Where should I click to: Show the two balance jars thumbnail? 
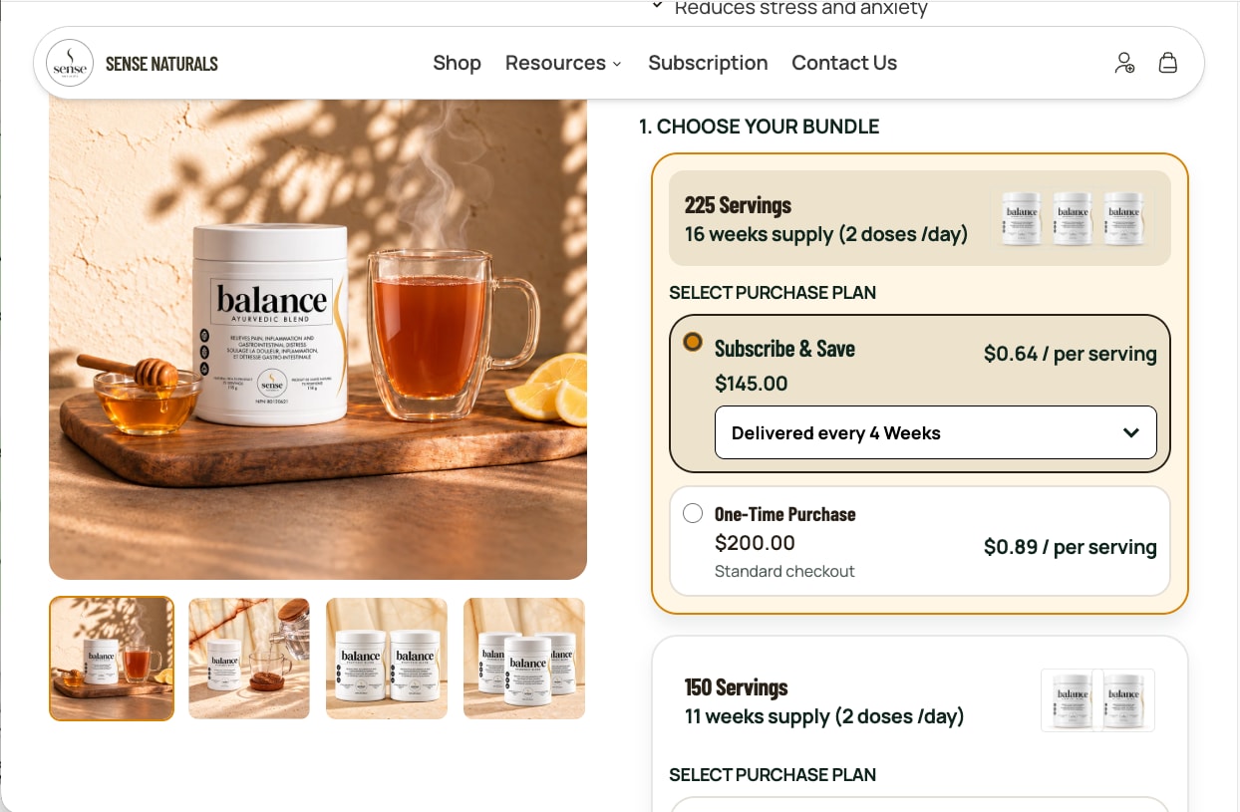pos(387,659)
